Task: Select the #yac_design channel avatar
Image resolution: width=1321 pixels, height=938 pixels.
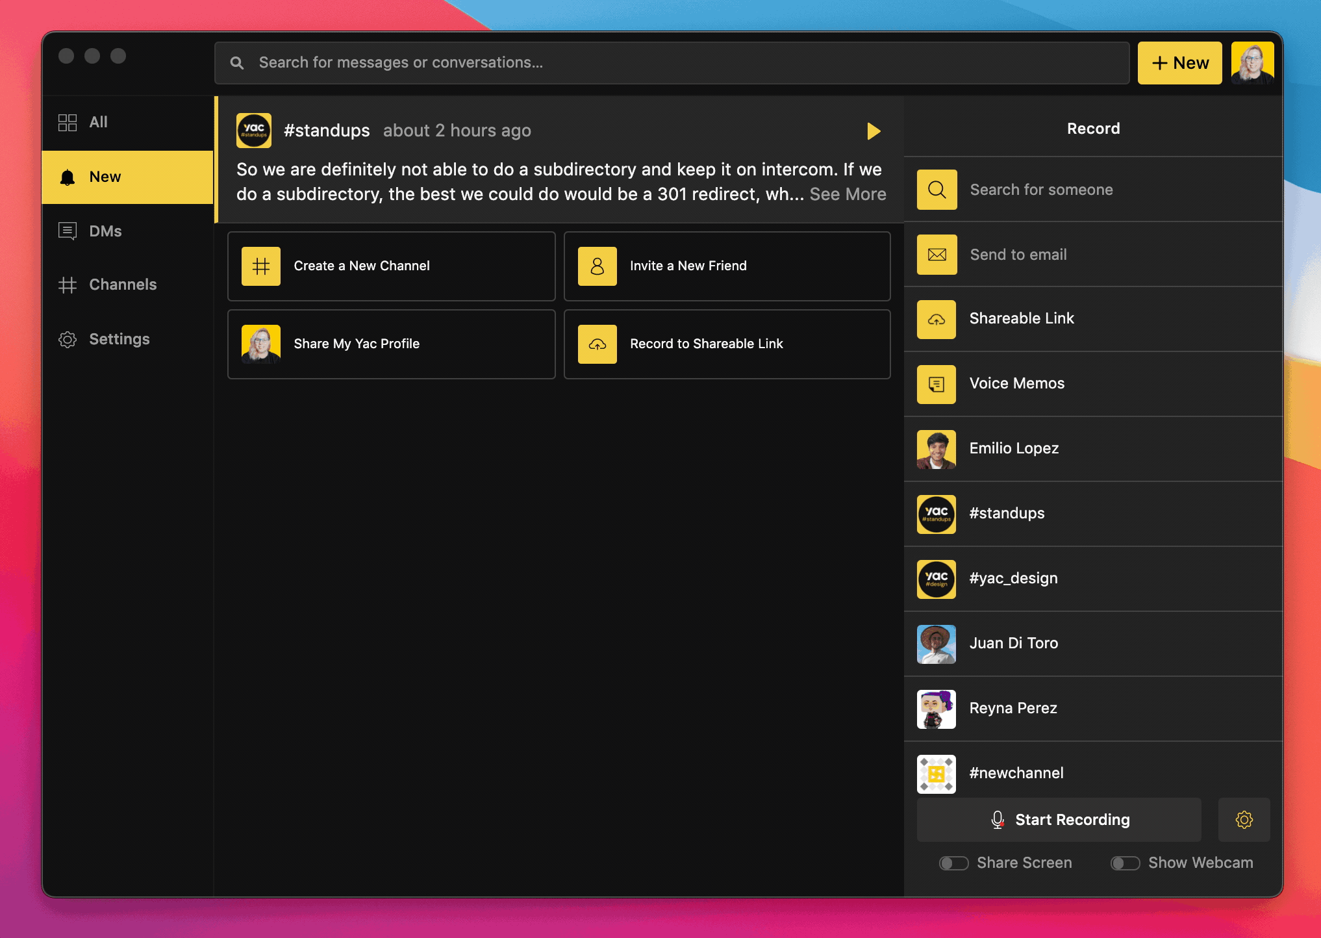Action: pos(937,579)
